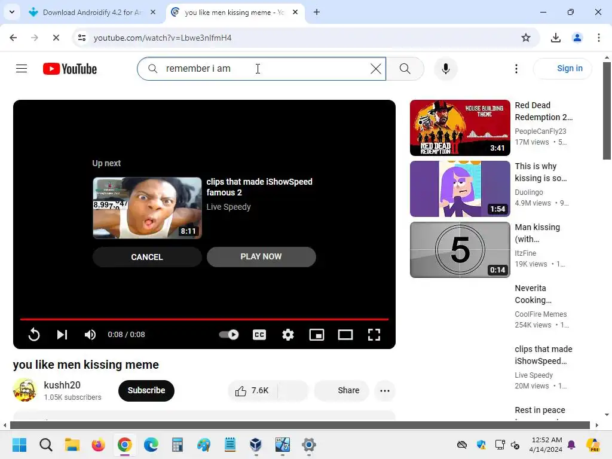
Task: Subscribe to kushh20 channel
Action: point(146,390)
